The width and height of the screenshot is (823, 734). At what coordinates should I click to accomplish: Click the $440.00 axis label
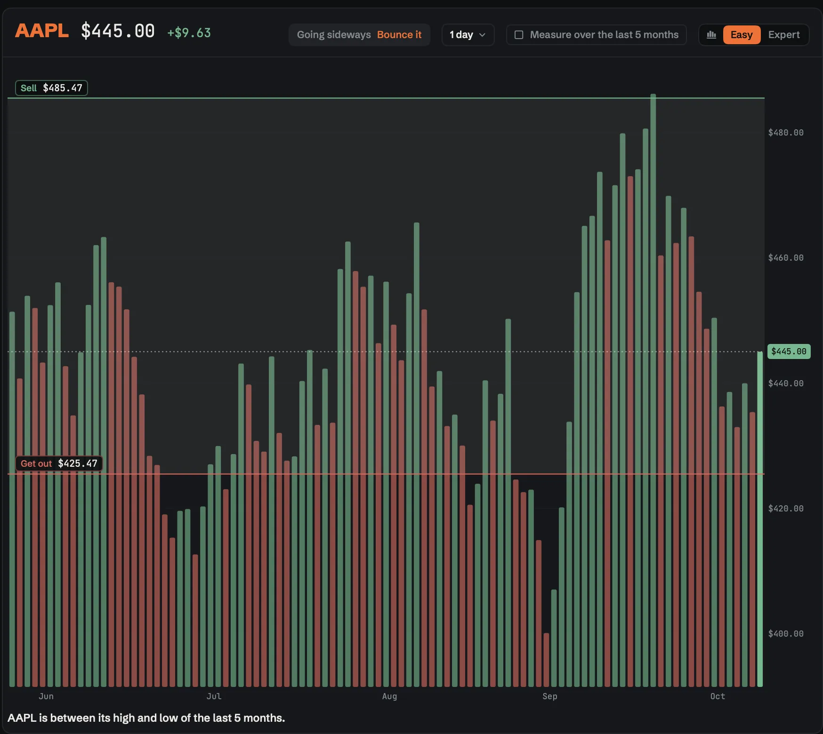tap(786, 383)
